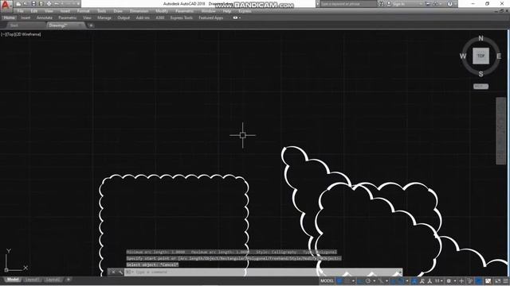Click in the search keyword or phrase field

[348, 4]
